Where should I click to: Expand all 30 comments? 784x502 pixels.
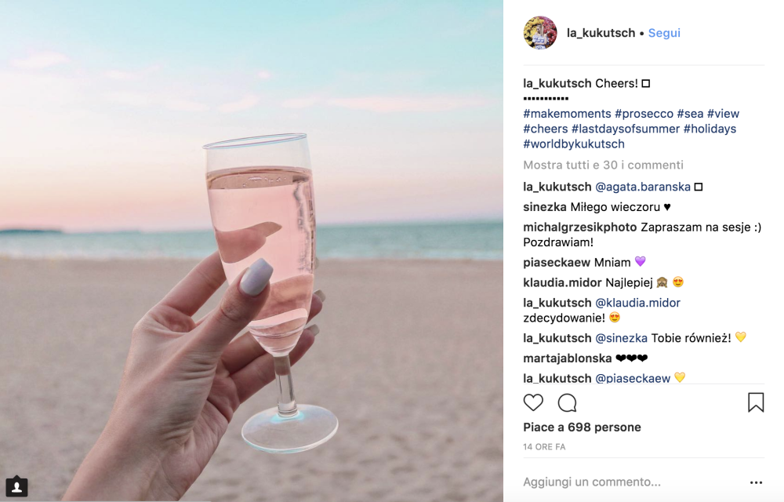pyautogui.click(x=603, y=165)
